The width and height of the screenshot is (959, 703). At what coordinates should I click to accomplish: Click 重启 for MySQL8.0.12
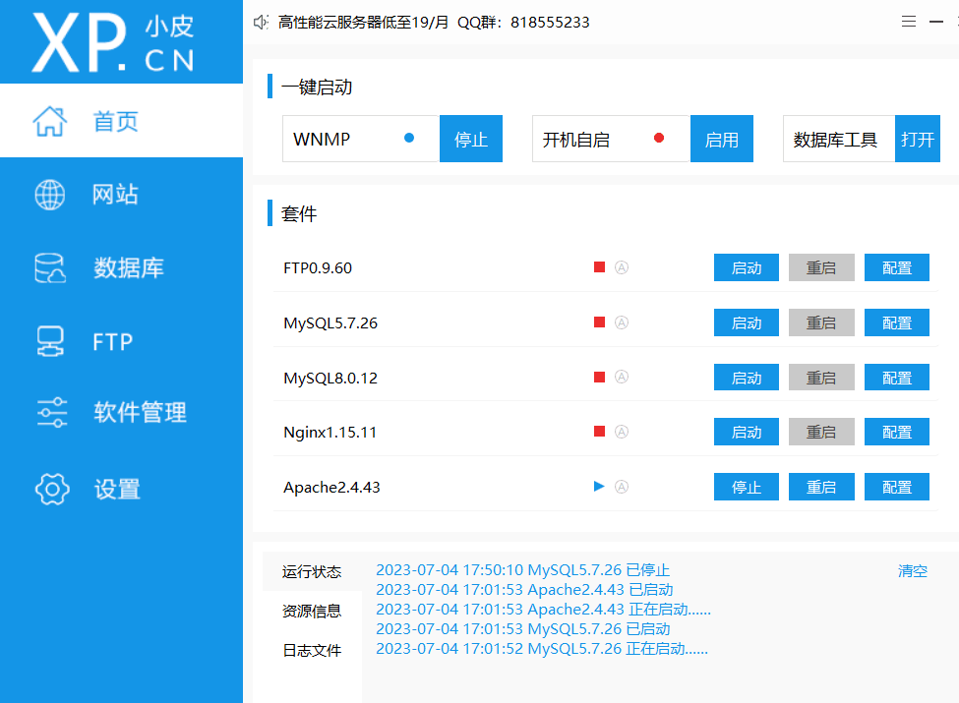point(821,378)
